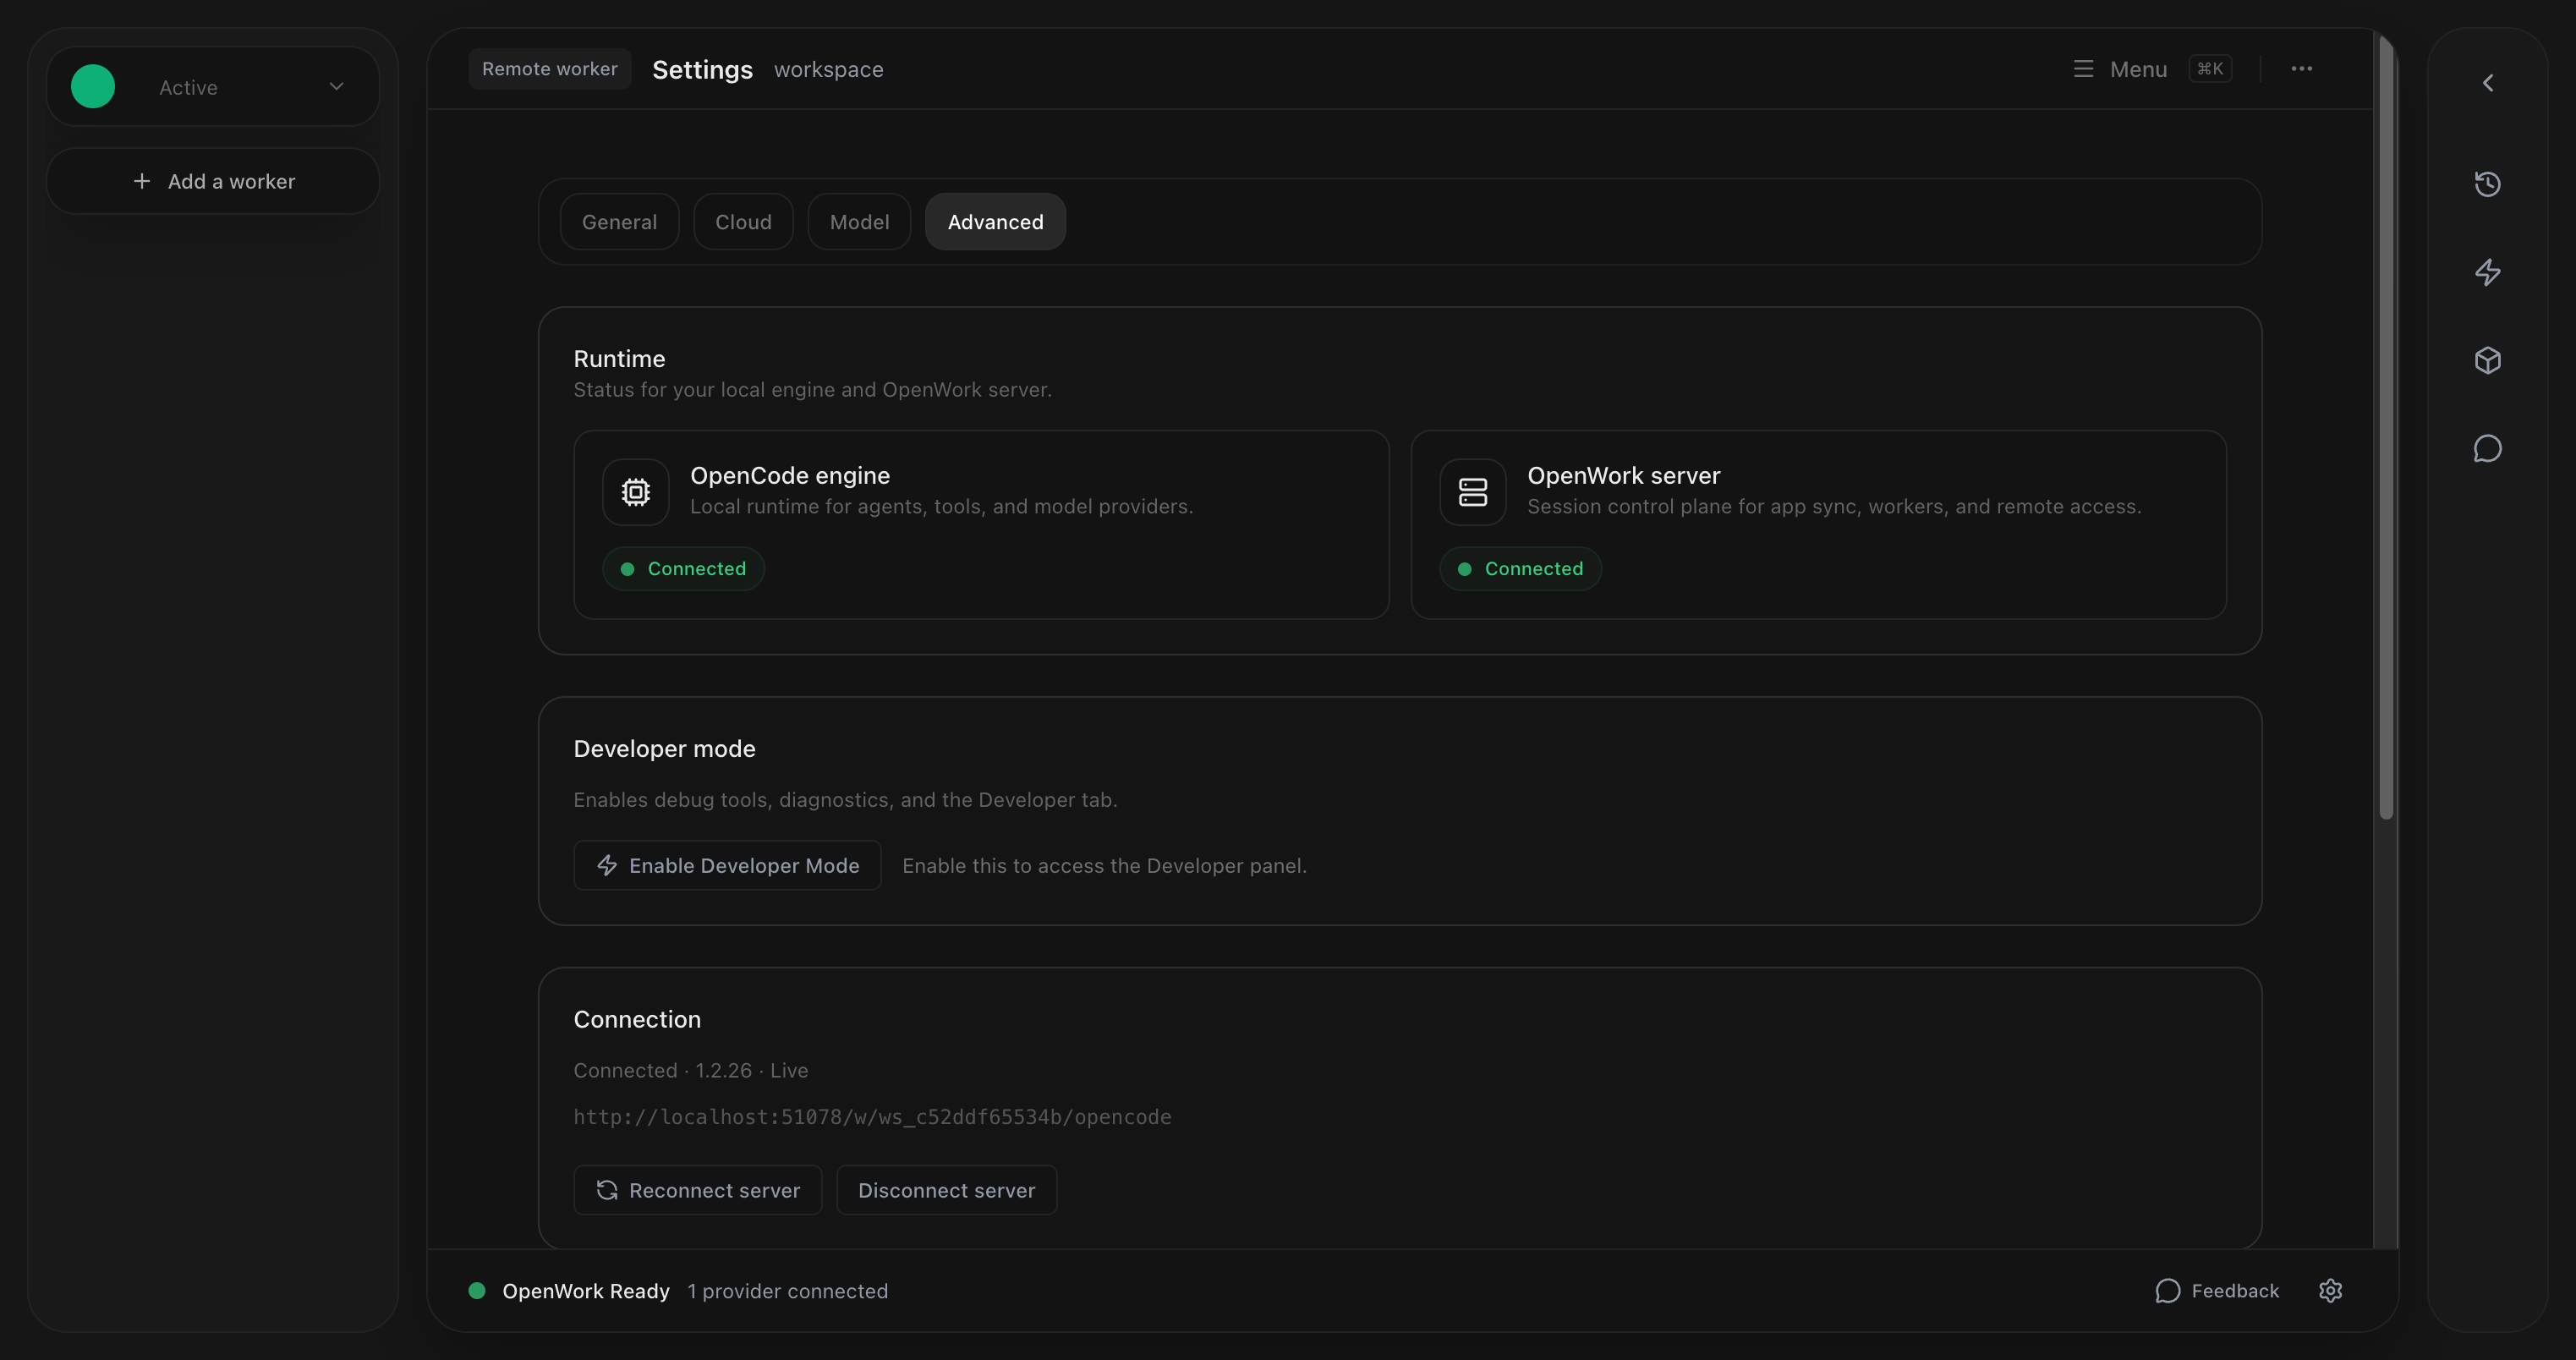Add a worker from the sidebar
This screenshot has width=2576, height=1360.
(213, 181)
